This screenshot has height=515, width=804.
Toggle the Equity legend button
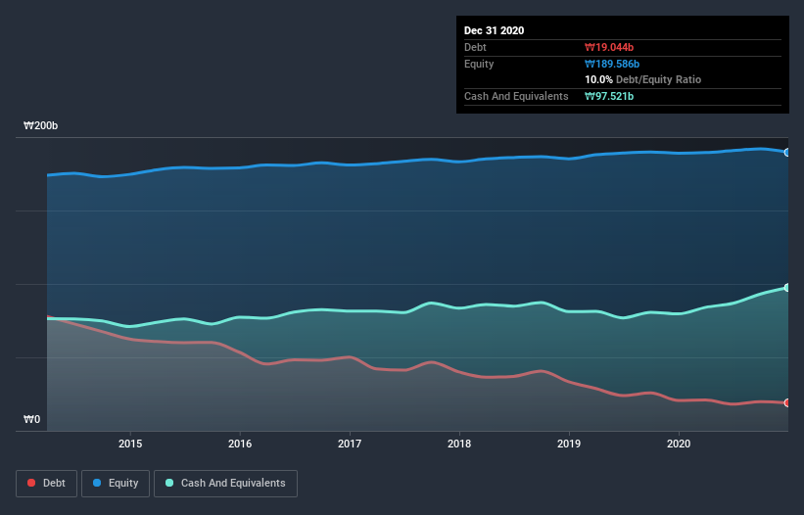coord(116,483)
